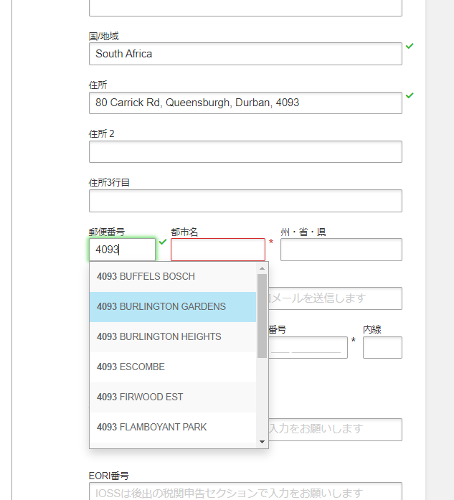Select 4093 ESCOMBE postal suggestion
This screenshot has height=500, width=454.
tap(172, 367)
